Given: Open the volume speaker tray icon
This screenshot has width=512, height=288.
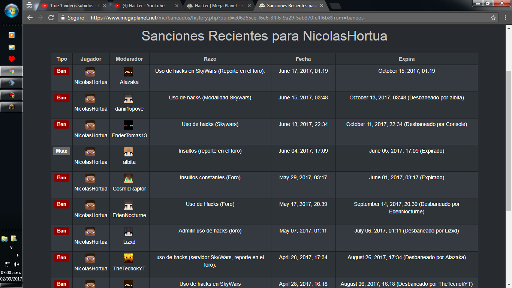Looking at the screenshot, I should pyautogui.click(x=16, y=264).
